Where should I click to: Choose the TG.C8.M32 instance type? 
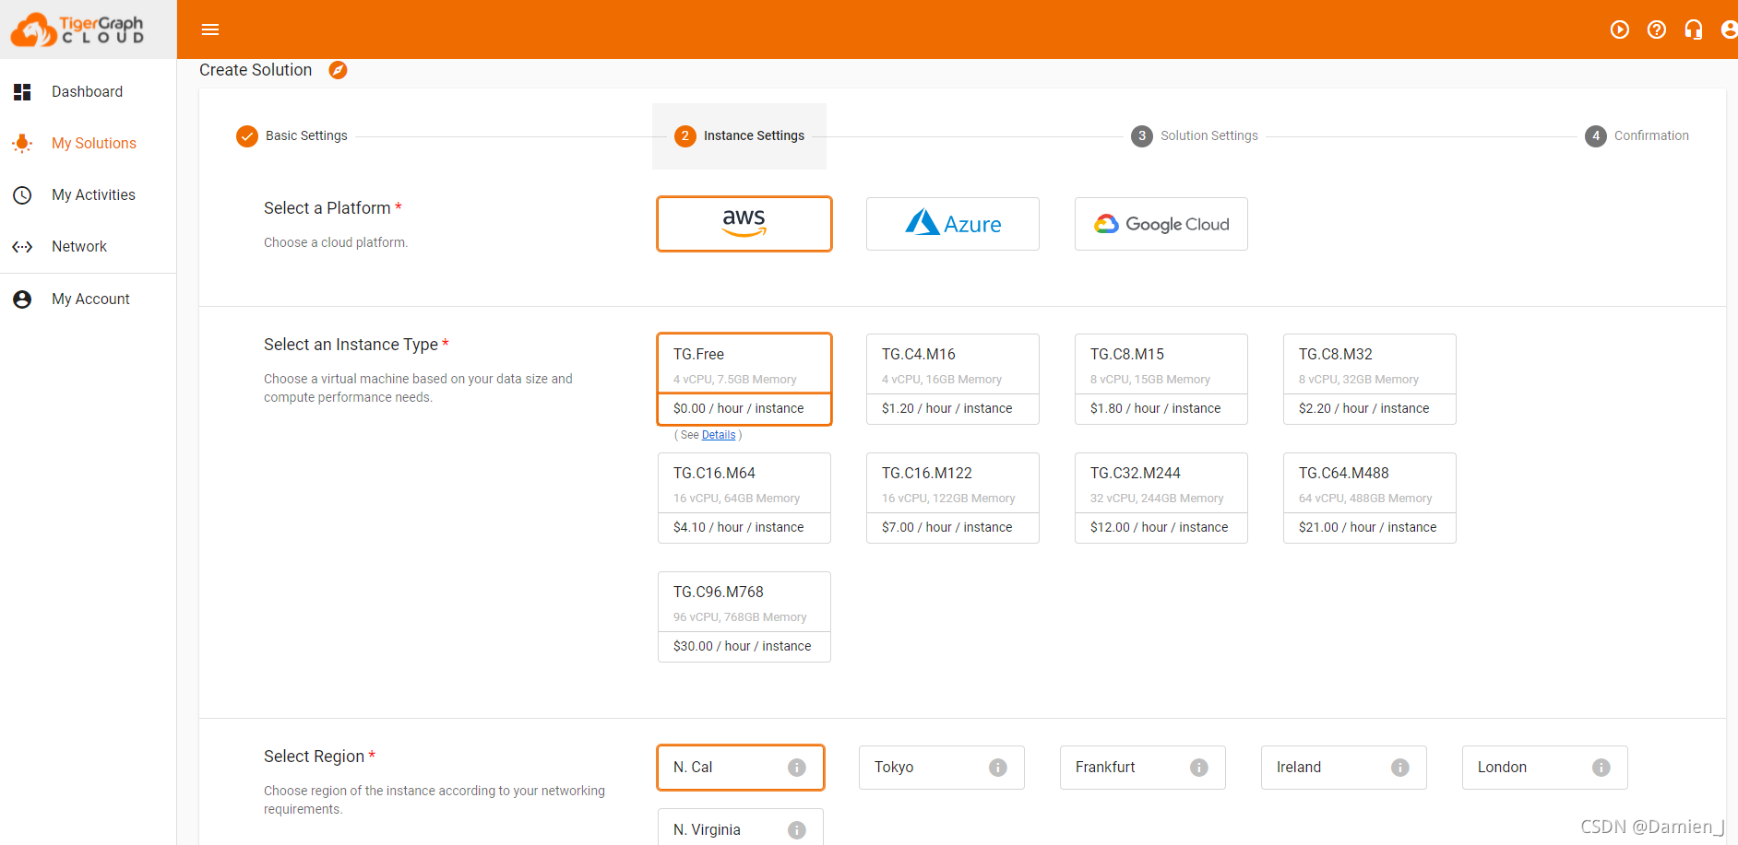pos(1370,380)
